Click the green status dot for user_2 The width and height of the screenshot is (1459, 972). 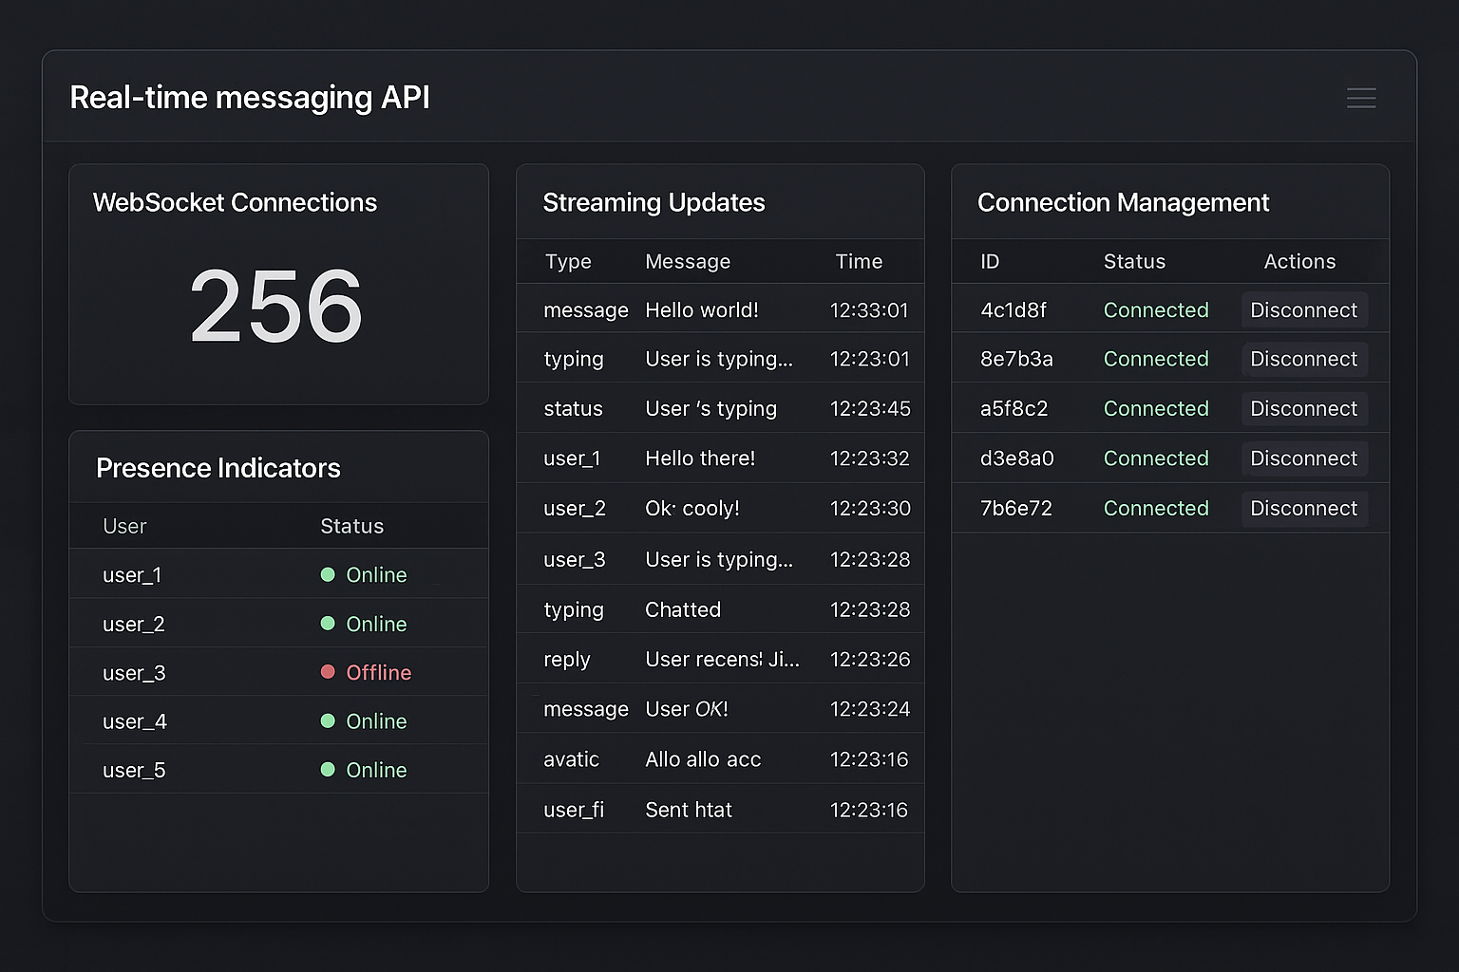click(x=328, y=624)
